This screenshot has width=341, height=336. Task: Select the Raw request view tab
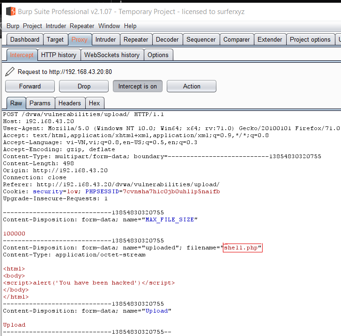(16, 103)
